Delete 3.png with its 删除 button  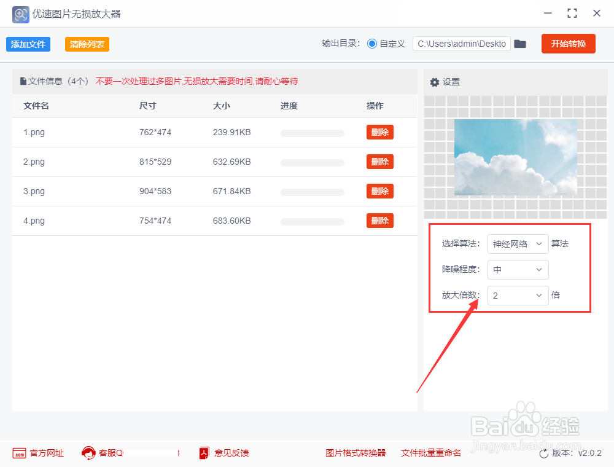point(379,191)
